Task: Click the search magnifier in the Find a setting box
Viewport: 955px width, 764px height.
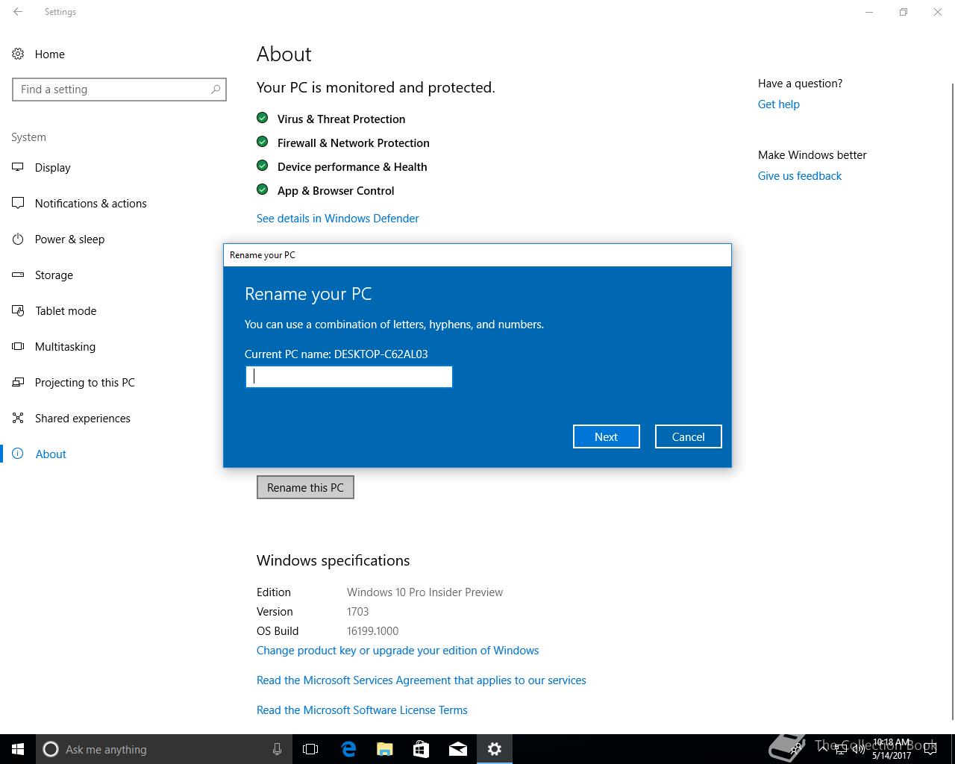Action: click(x=216, y=90)
